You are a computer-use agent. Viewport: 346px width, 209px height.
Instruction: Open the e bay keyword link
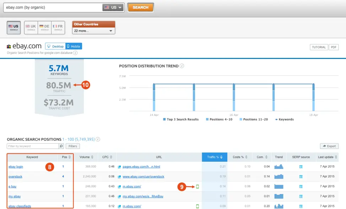coord(12,187)
